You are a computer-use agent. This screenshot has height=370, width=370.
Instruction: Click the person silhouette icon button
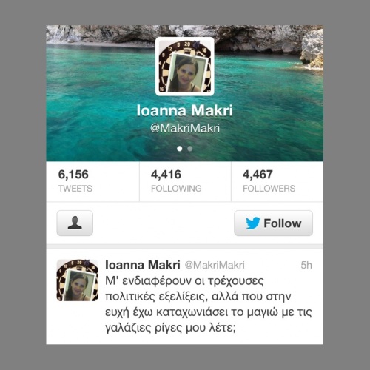[x=75, y=223]
